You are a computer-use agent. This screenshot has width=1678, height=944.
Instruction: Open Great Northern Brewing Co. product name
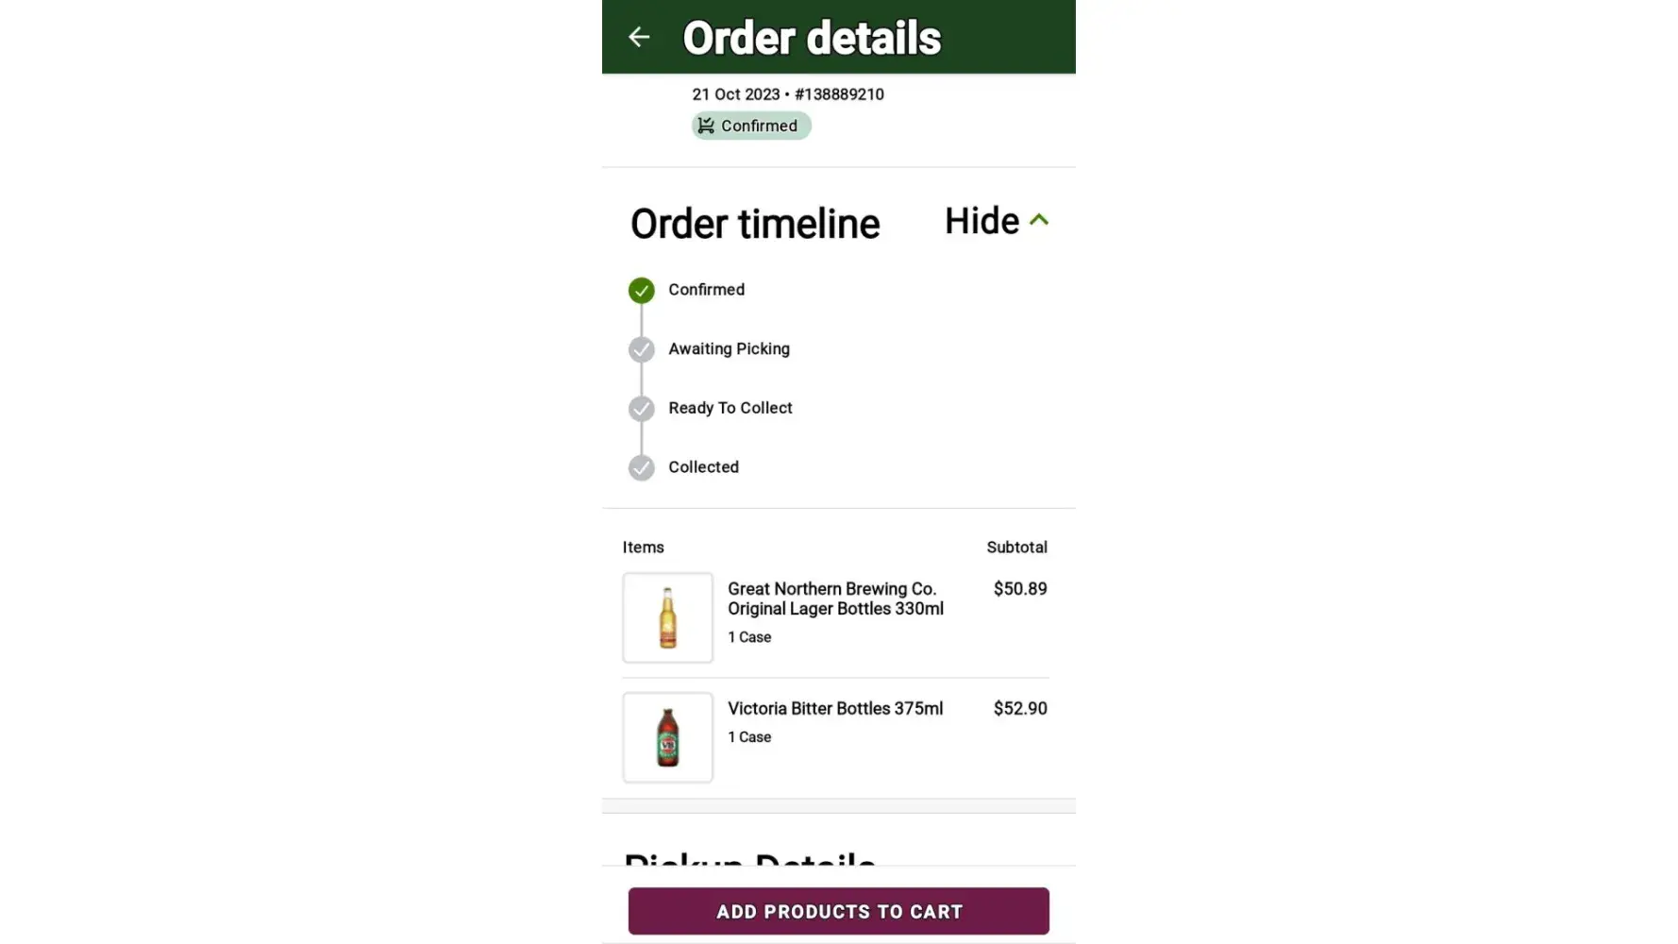coord(835,598)
